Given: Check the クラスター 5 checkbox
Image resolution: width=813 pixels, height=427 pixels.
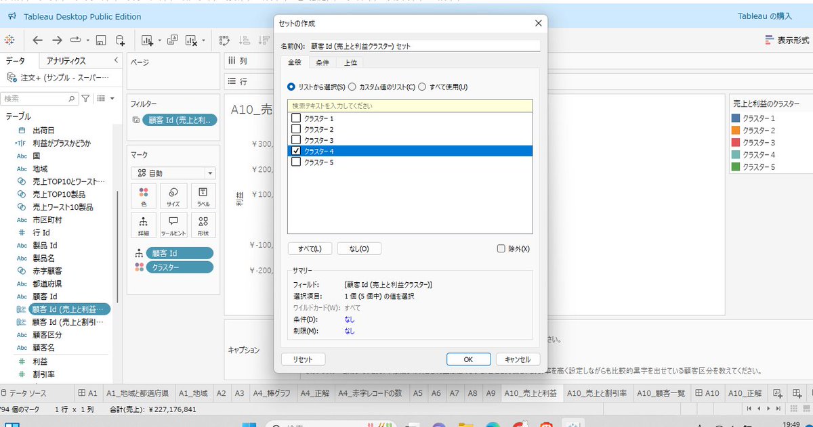Looking at the screenshot, I should tap(295, 162).
